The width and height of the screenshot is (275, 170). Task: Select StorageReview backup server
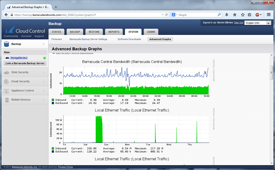pyautogui.click(x=19, y=58)
